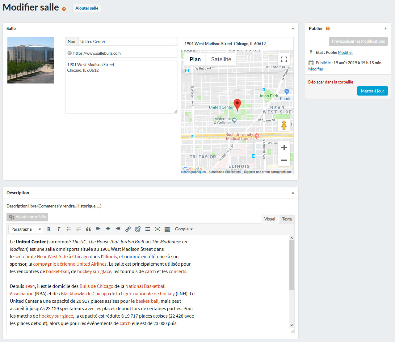Insert a numbered list
The image size is (395, 342).
[78, 229]
